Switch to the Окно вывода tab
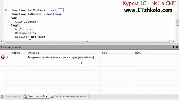 pos(11,96)
